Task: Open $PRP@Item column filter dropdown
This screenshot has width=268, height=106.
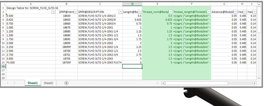Action: click(x=76, y=12)
